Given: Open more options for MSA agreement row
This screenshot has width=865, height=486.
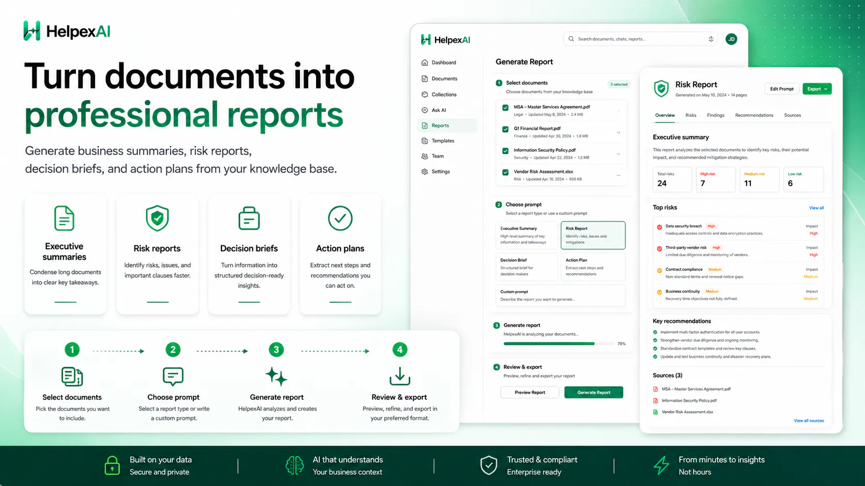Looking at the screenshot, I should (x=618, y=111).
